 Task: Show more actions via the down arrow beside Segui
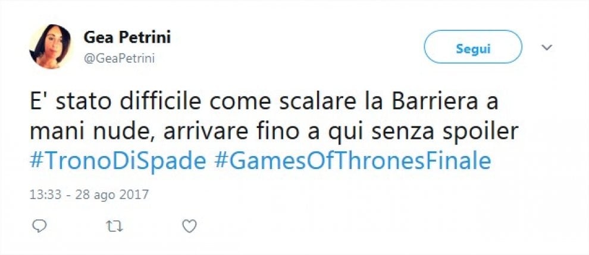point(547,47)
